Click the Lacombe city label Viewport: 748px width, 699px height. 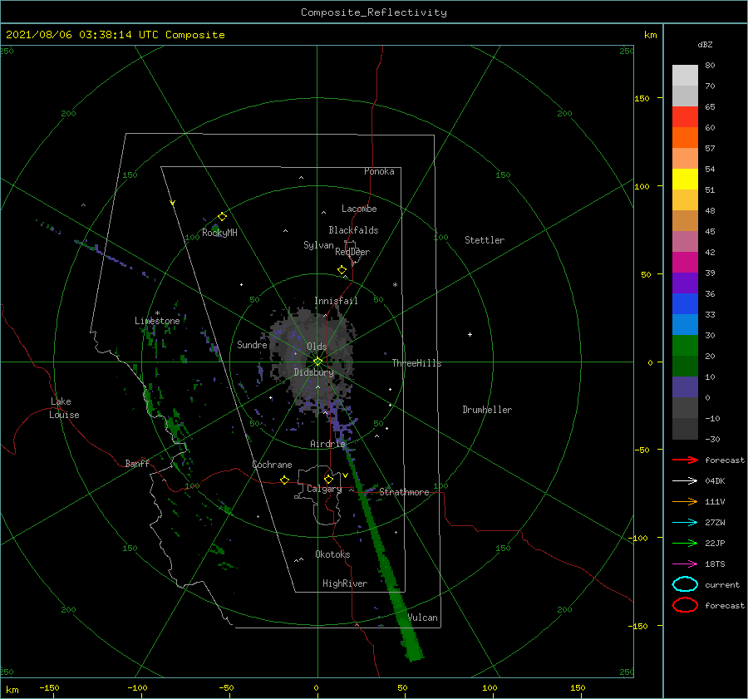[359, 209]
